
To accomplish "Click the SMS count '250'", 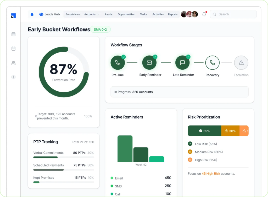I will (168, 186).
